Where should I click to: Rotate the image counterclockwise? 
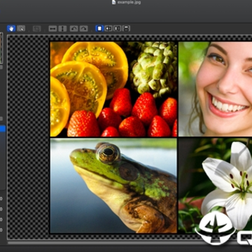[x=73, y=29]
